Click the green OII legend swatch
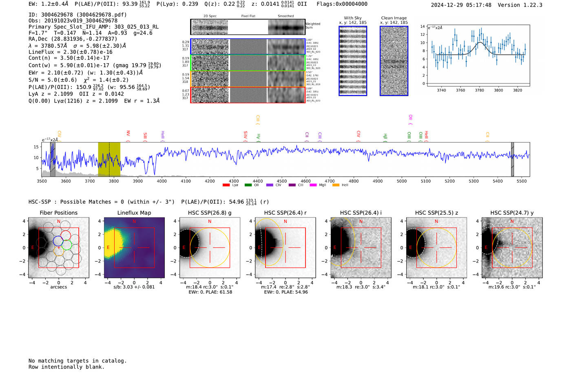Image resolution: width=571 pixels, height=389 pixels. coord(248,185)
